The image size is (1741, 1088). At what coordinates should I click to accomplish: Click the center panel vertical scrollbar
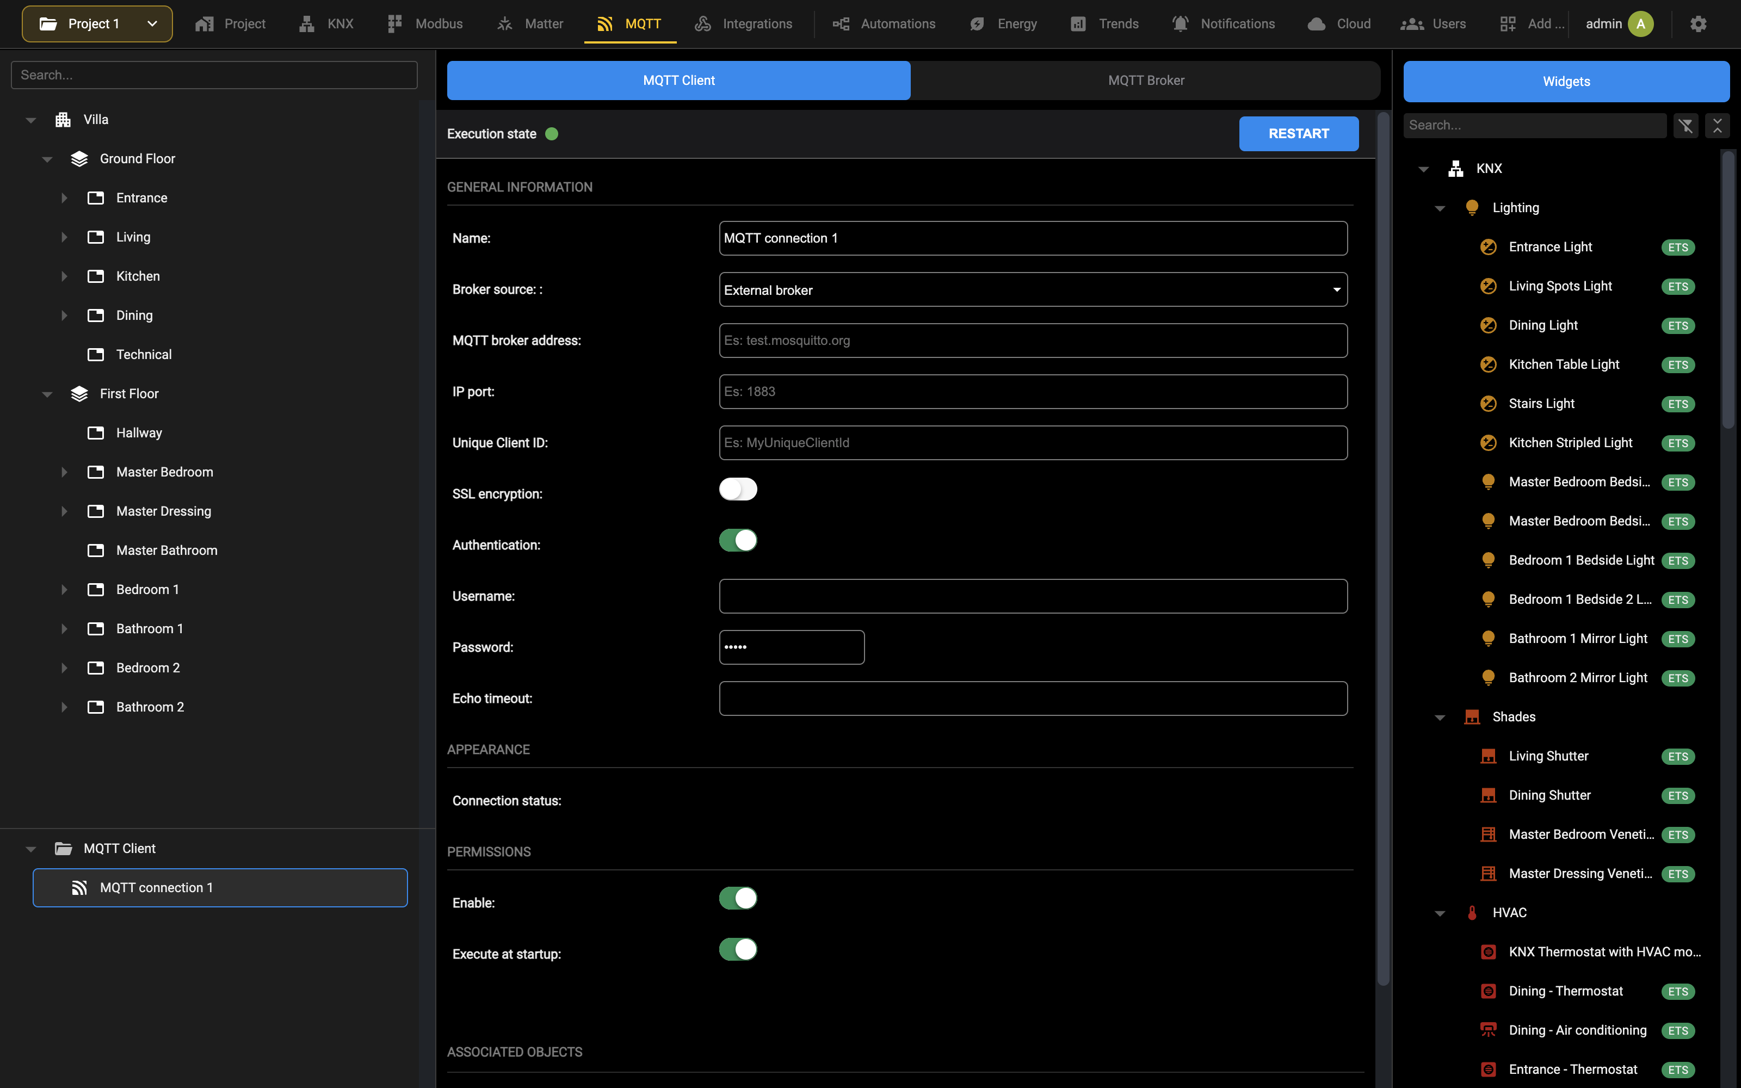point(1382,548)
